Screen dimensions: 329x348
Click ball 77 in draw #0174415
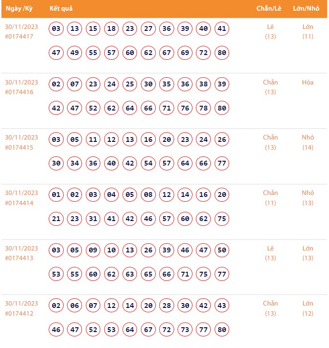coord(222,164)
